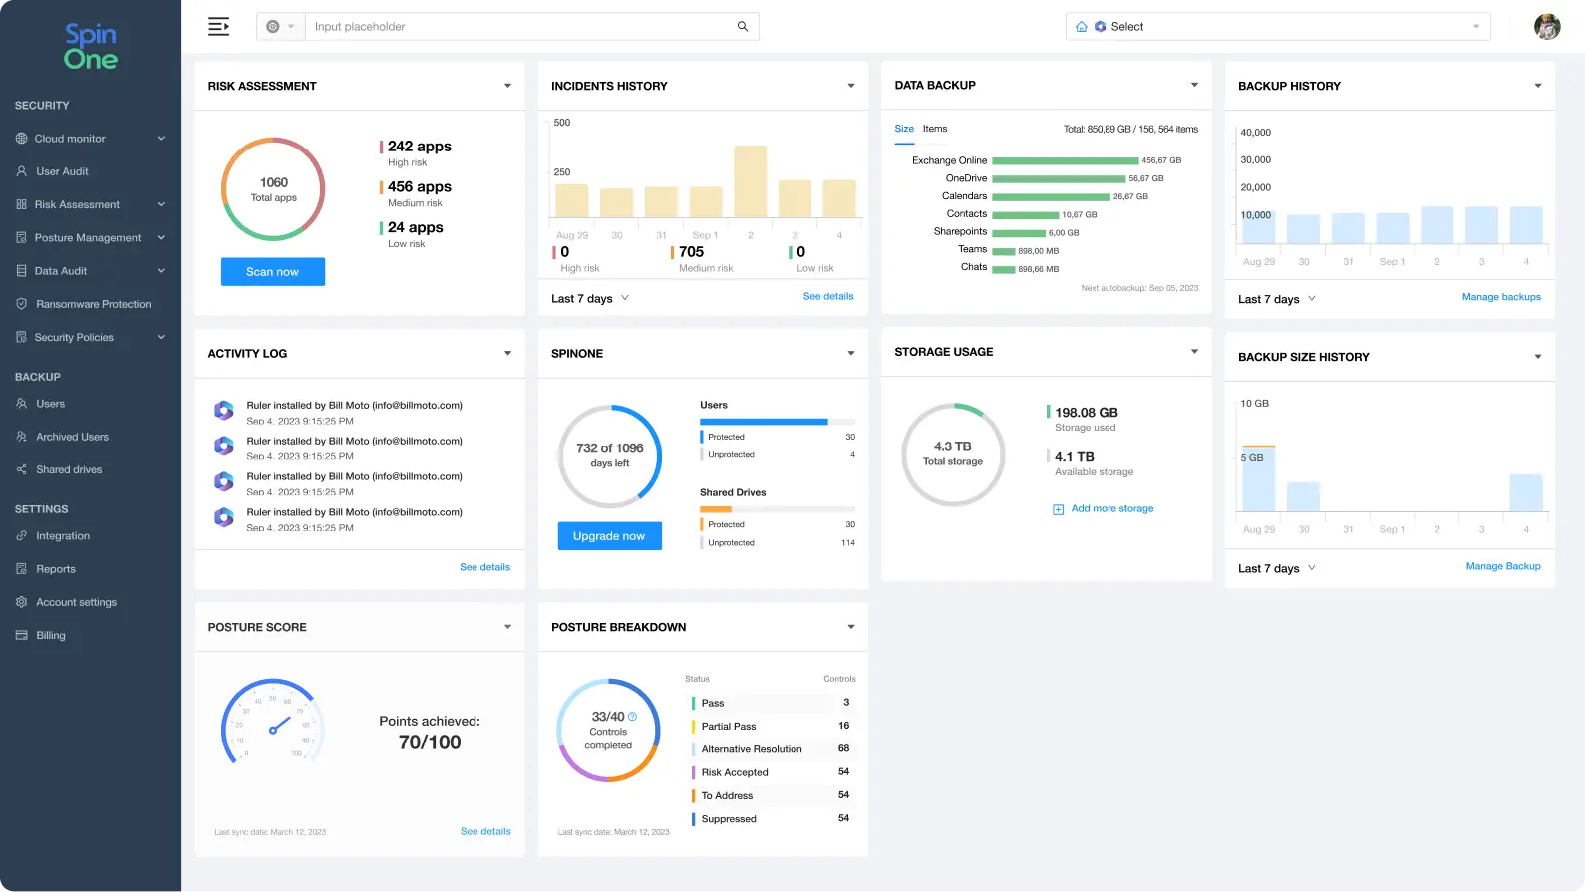Screen dimensions: 1585x892
Task: Open the Manage backups link
Action: (x=1500, y=297)
